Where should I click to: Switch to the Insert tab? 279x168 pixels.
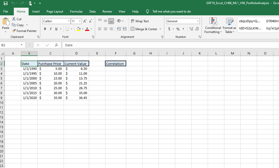[x=36, y=12]
